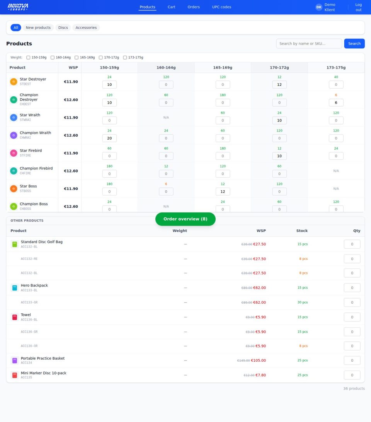This screenshot has width=371, height=422.
Task: Click Star Firebird 170-172g quantity field
Action: (279, 156)
